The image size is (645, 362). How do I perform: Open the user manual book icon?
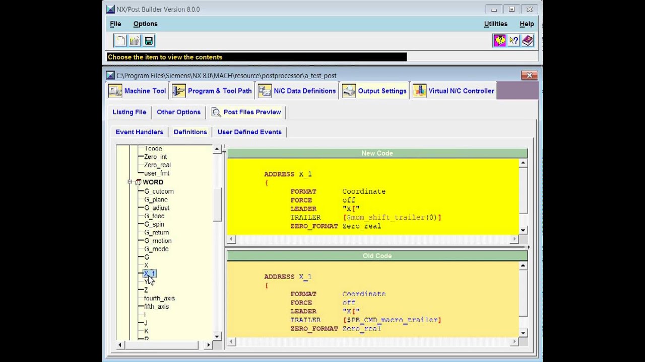click(x=528, y=41)
